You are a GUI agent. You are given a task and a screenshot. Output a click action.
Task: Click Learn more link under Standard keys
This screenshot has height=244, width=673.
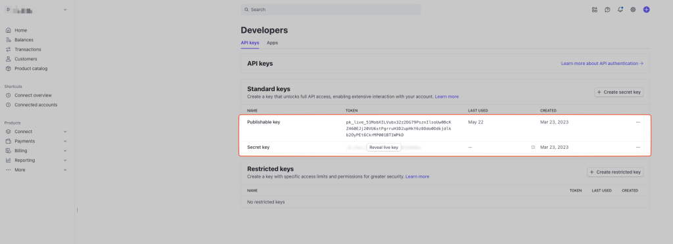click(x=447, y=96)
